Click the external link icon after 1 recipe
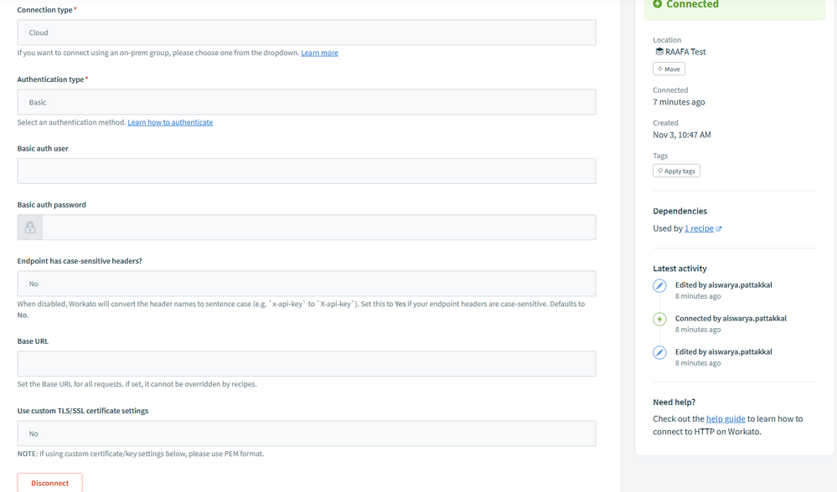This screenshot has height=492, width=837. pos(719,229)
